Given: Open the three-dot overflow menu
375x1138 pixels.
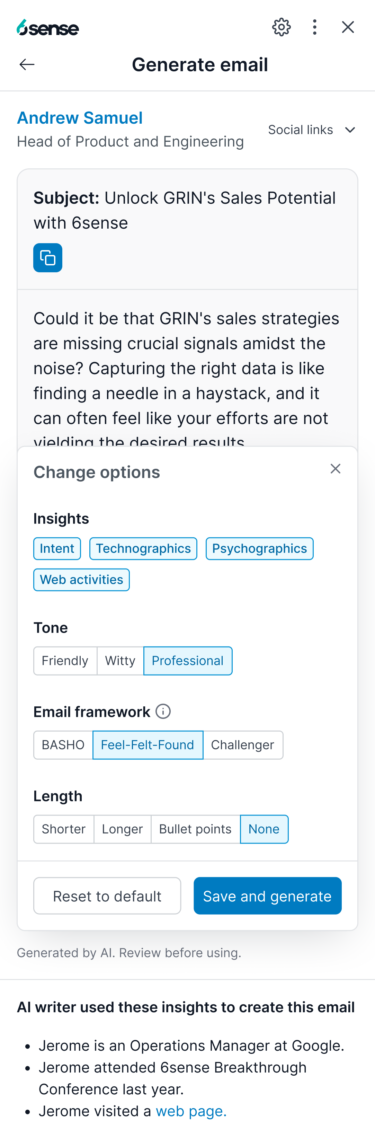Looking at the screenshot, I should click(314, 27).
